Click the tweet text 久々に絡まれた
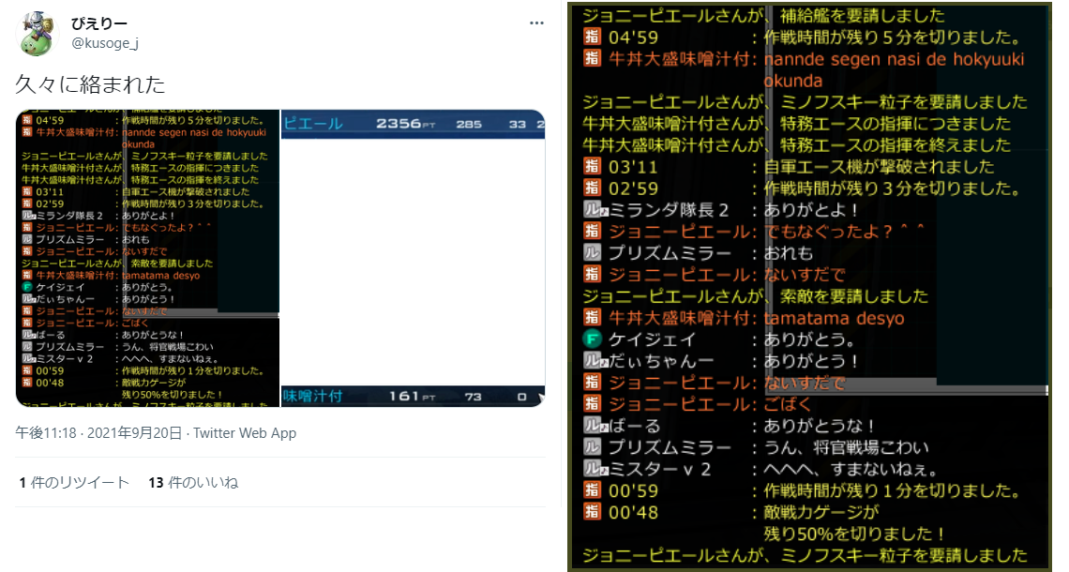Viewport: 1069px width, 572px height. [x=90, y=84]
